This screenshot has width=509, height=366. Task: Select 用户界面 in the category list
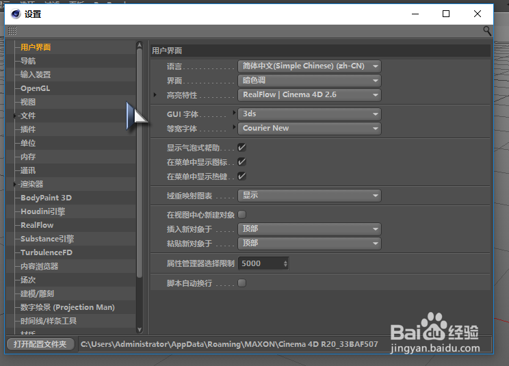point(36,47)
